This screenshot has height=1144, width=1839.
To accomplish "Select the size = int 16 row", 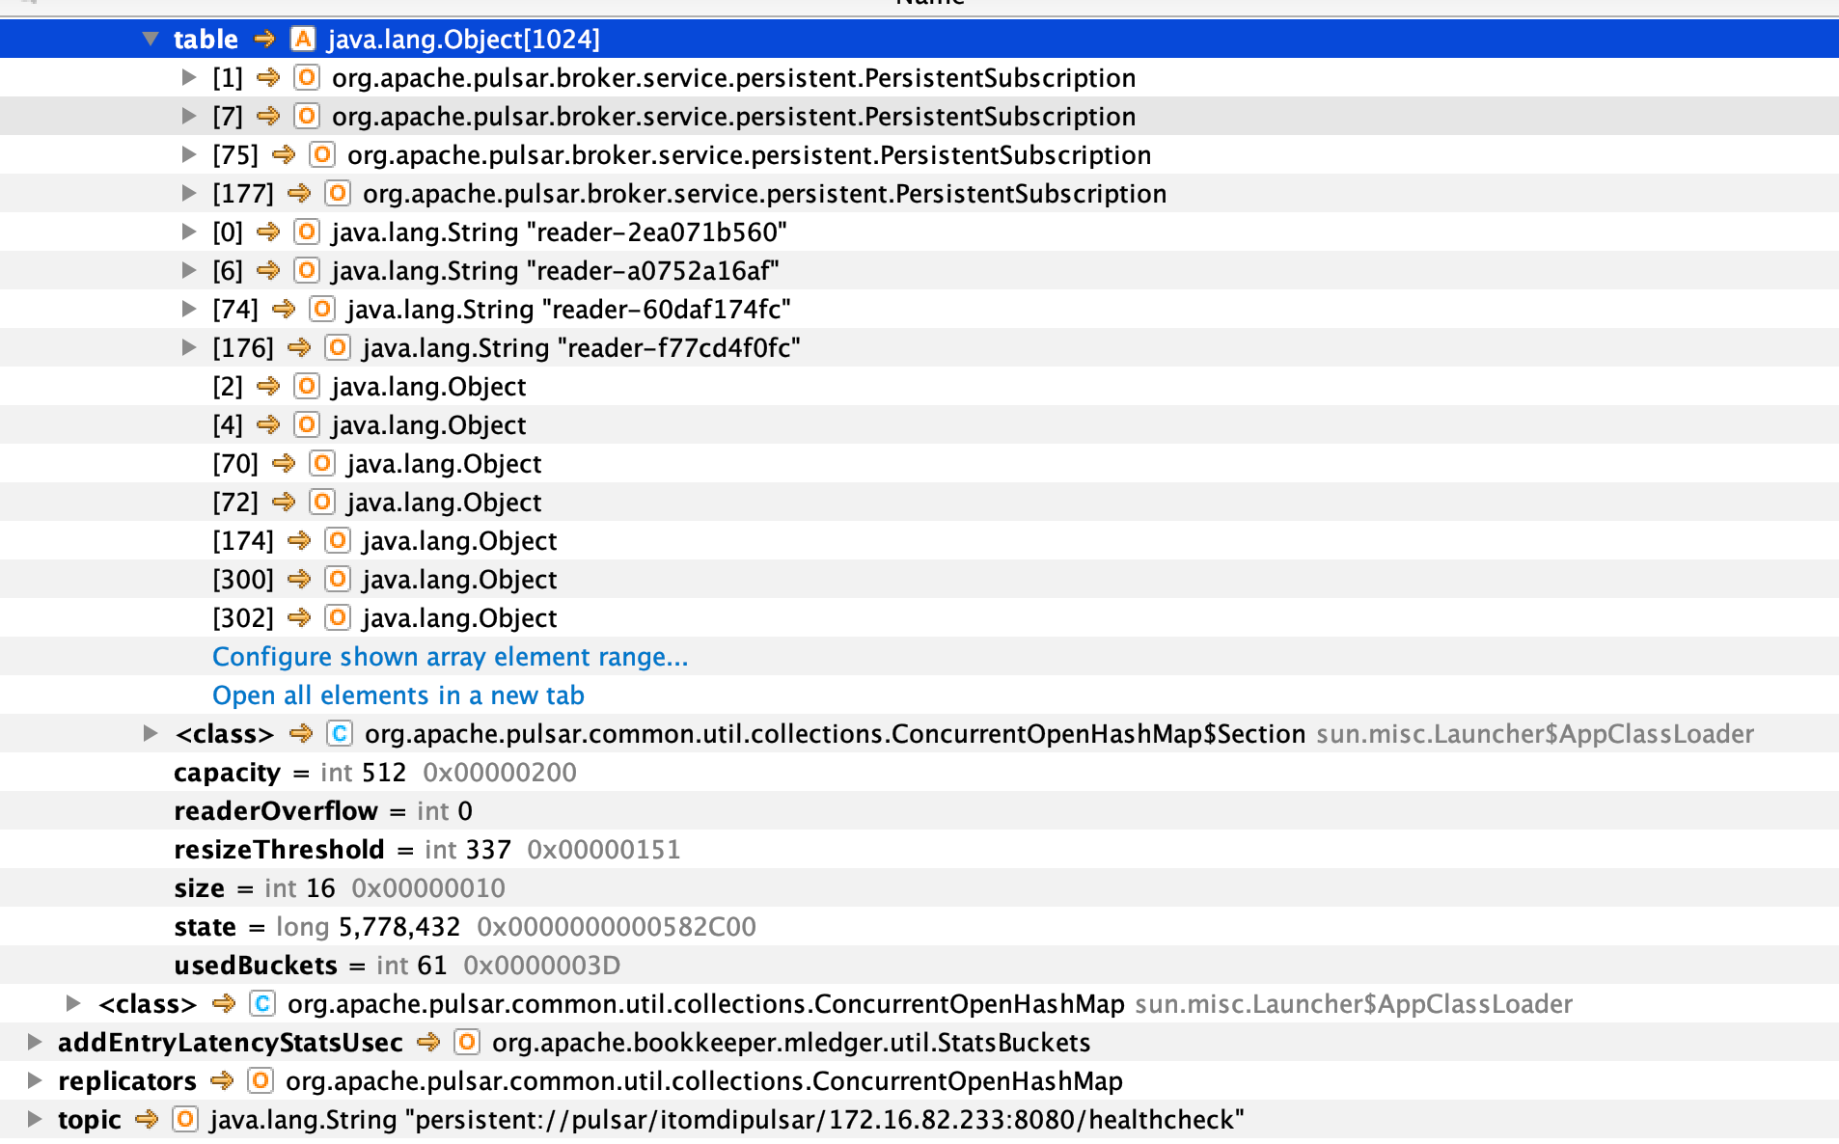I will 919,888.
